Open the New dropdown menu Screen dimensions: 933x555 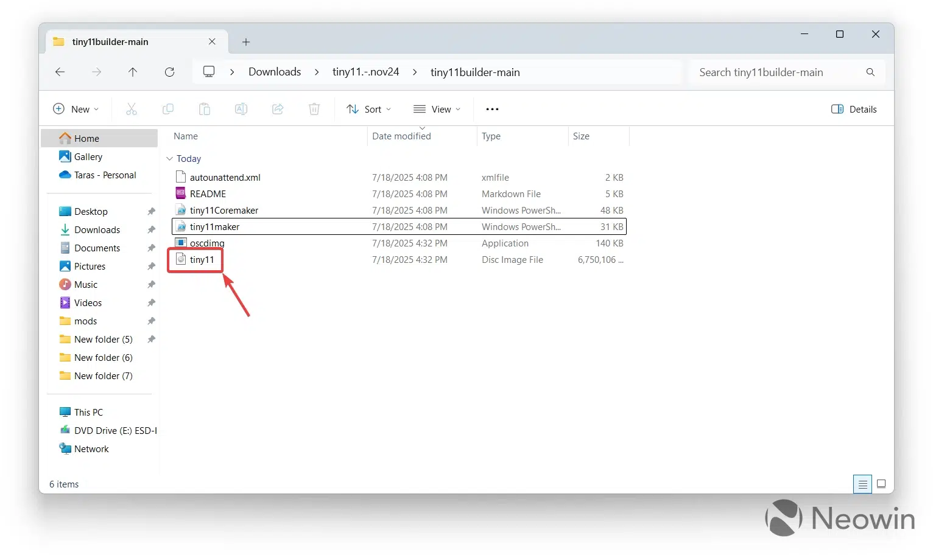[x=76, y=109]
